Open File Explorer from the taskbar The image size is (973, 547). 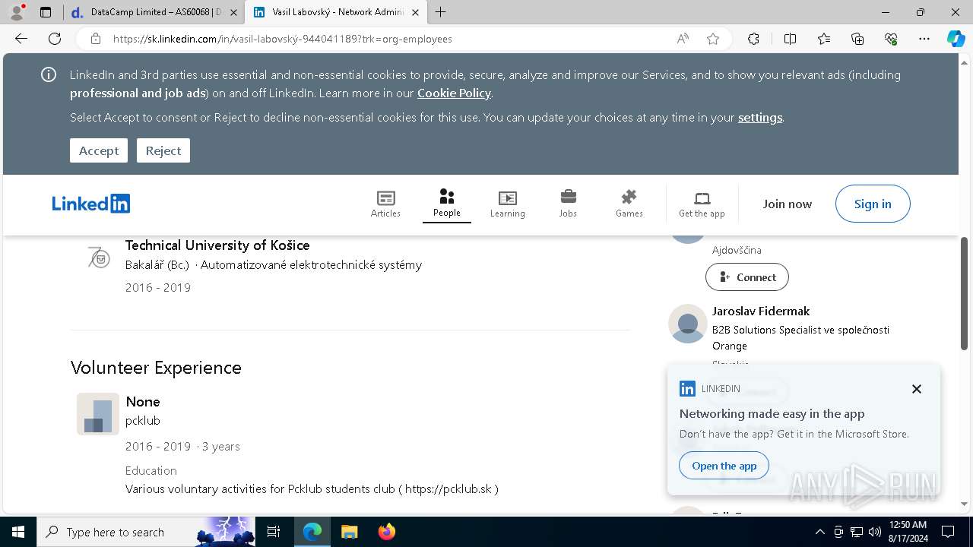tap(349, 532)
